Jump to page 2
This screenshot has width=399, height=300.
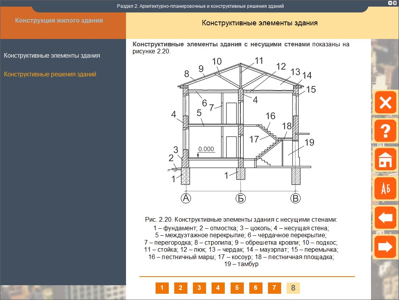point(180,288)
